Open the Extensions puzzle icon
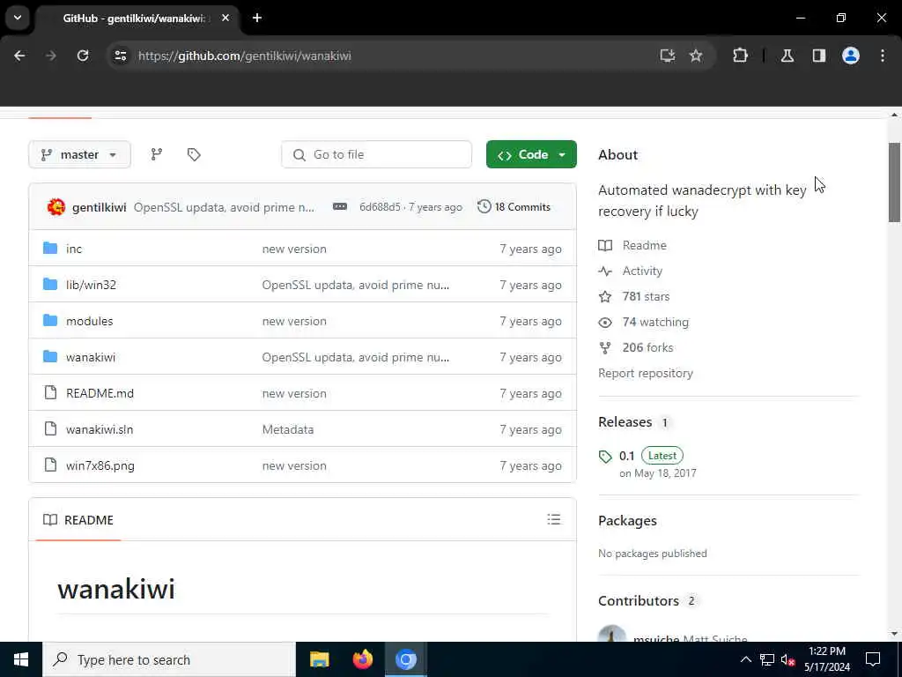 click(x=740, y=56)
